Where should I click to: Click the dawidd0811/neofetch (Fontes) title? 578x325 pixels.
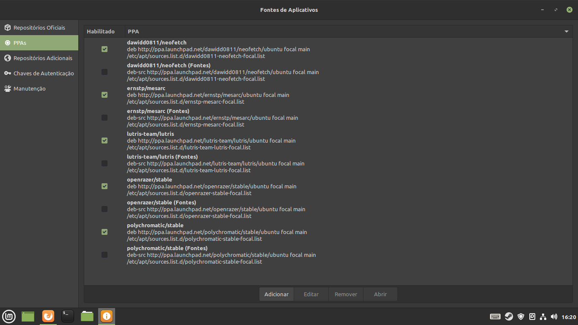point(169,65)
